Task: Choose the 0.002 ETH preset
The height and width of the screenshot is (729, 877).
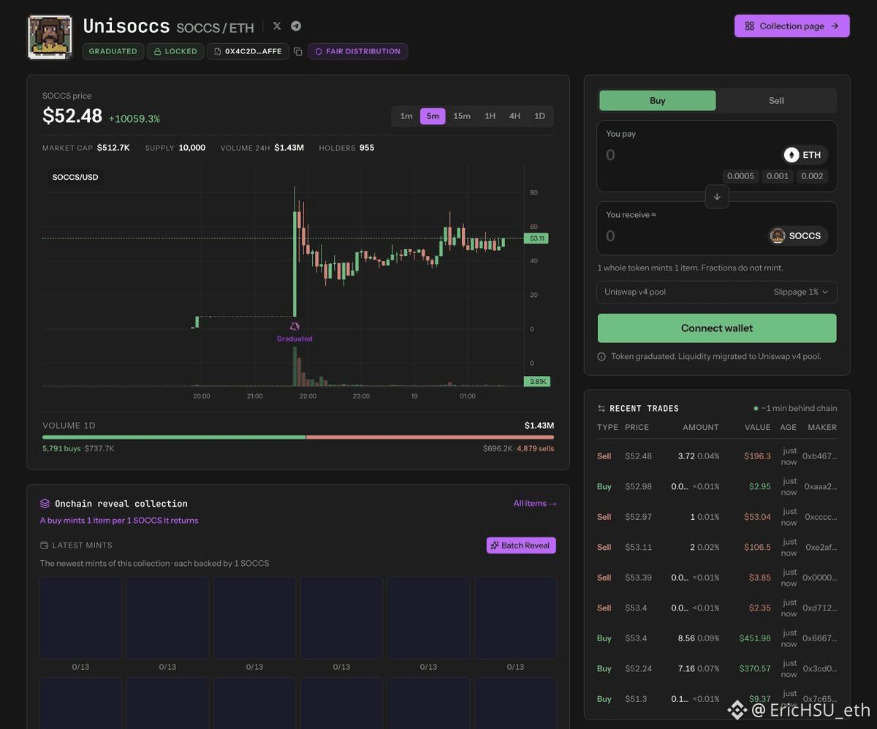Action: pos(812,176)
